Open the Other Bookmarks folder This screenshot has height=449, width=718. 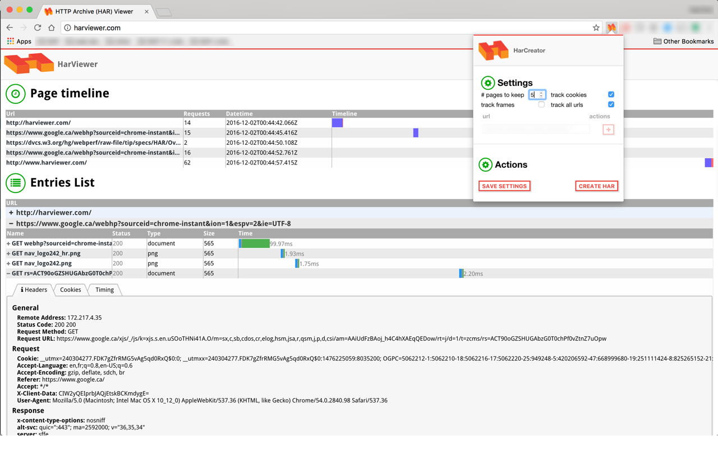click(x=683, y=41)
